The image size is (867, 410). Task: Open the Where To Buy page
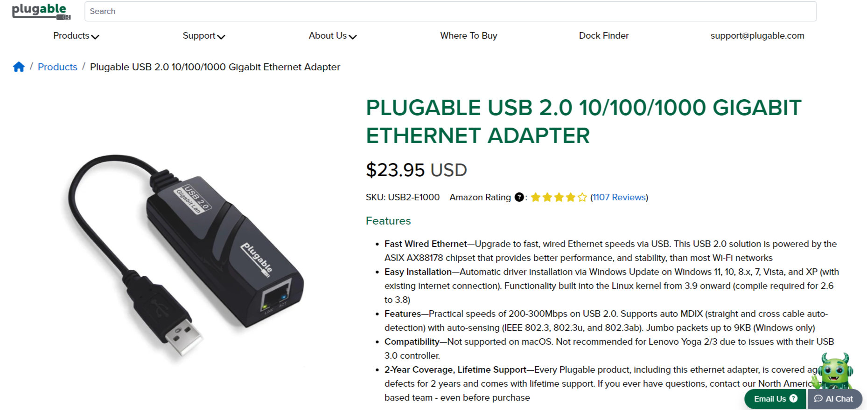click(468, 36)
